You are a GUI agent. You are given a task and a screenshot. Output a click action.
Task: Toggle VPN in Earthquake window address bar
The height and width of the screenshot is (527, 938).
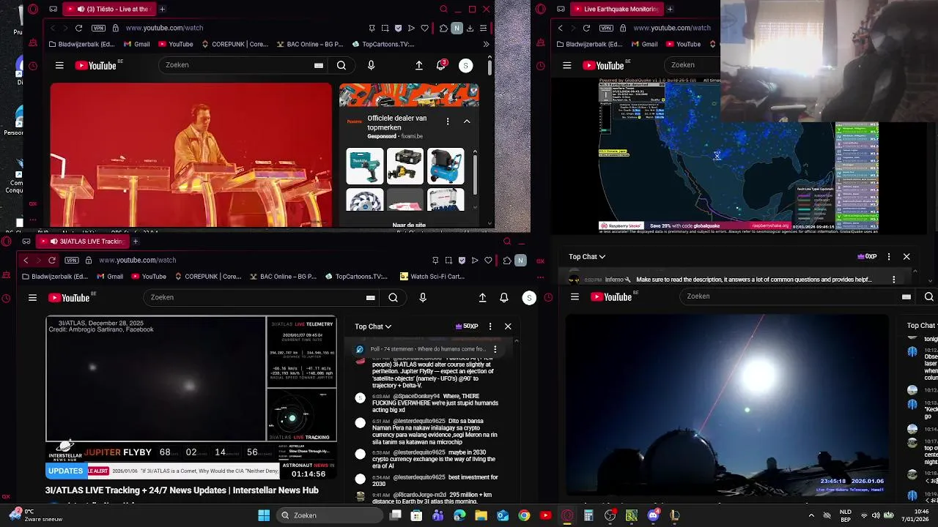click(x=607, y=28)
